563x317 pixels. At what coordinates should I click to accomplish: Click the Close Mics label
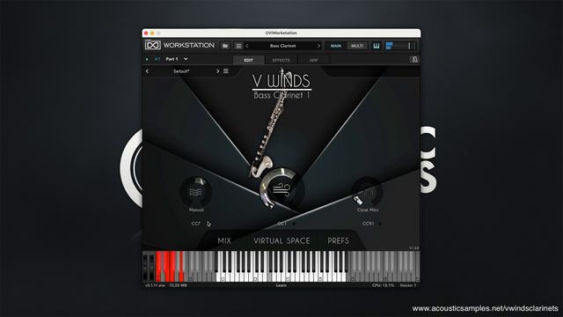[368, 210]
